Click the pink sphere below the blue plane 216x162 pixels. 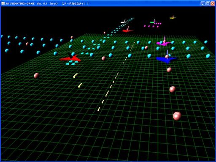(x=169, y=70)
